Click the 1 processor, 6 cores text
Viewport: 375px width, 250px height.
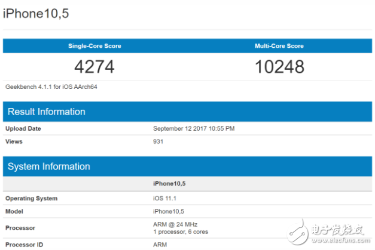182,232
